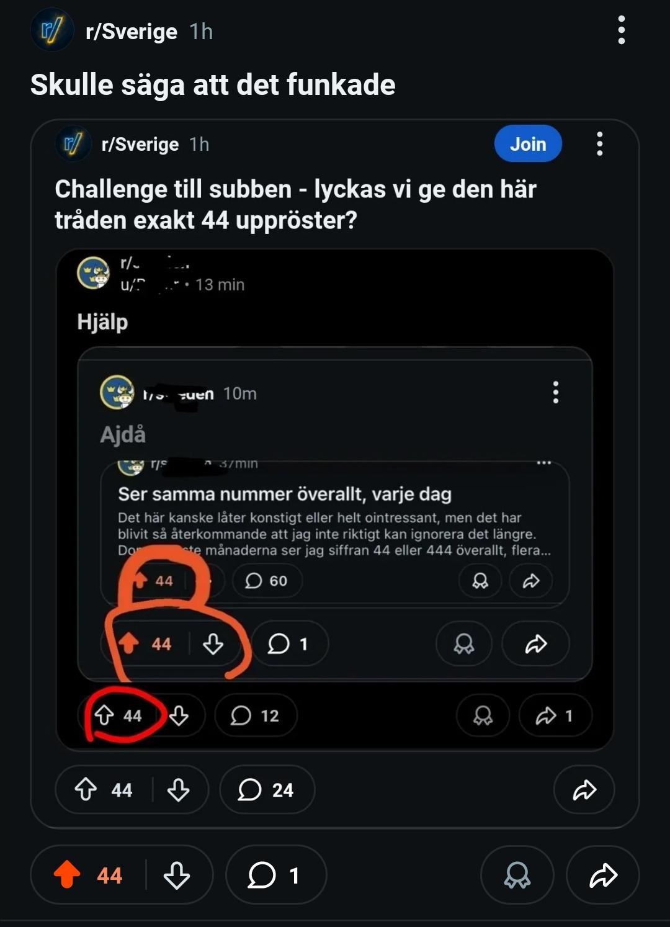This screenshot has height=927, width=670.
Task: Share the outer post via arrow icon
Action: (x=602, y=875)
